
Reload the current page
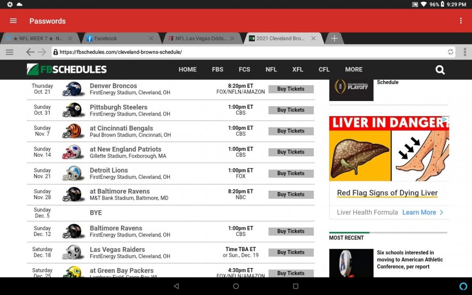[x=450, y=52]
